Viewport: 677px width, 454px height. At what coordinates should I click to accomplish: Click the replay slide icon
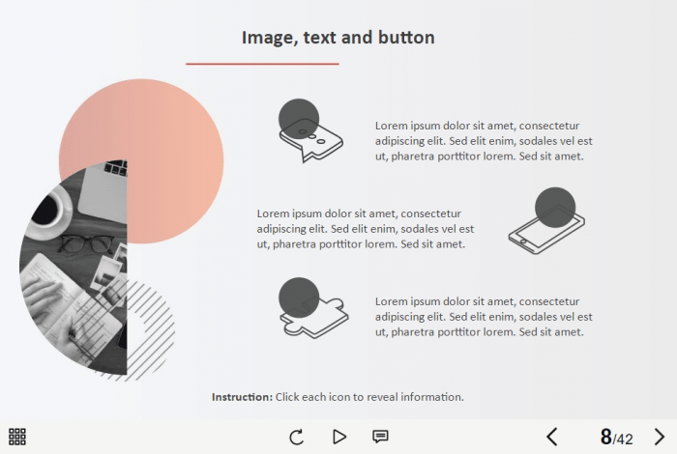pyautogui.click(x=297, y=437)
